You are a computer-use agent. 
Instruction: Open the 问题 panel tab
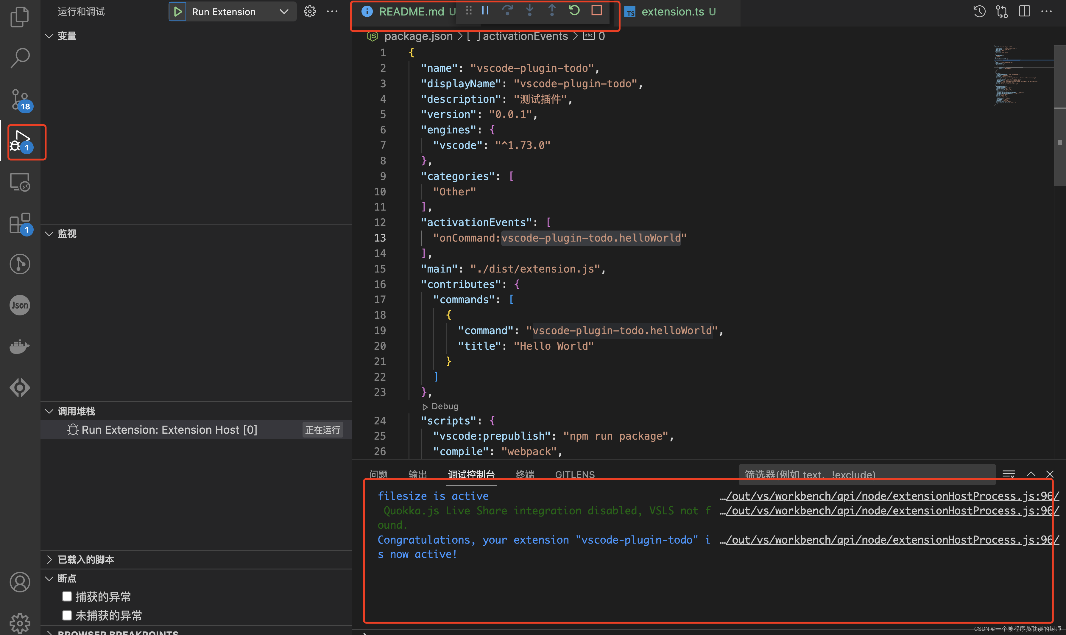click(x=378, y=474)
